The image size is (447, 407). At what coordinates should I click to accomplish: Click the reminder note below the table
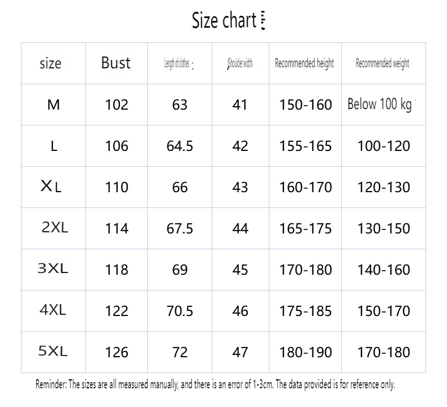(x=216, y=385)
